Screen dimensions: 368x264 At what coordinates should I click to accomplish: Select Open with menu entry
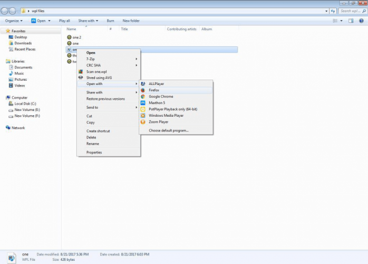point(109,84)
